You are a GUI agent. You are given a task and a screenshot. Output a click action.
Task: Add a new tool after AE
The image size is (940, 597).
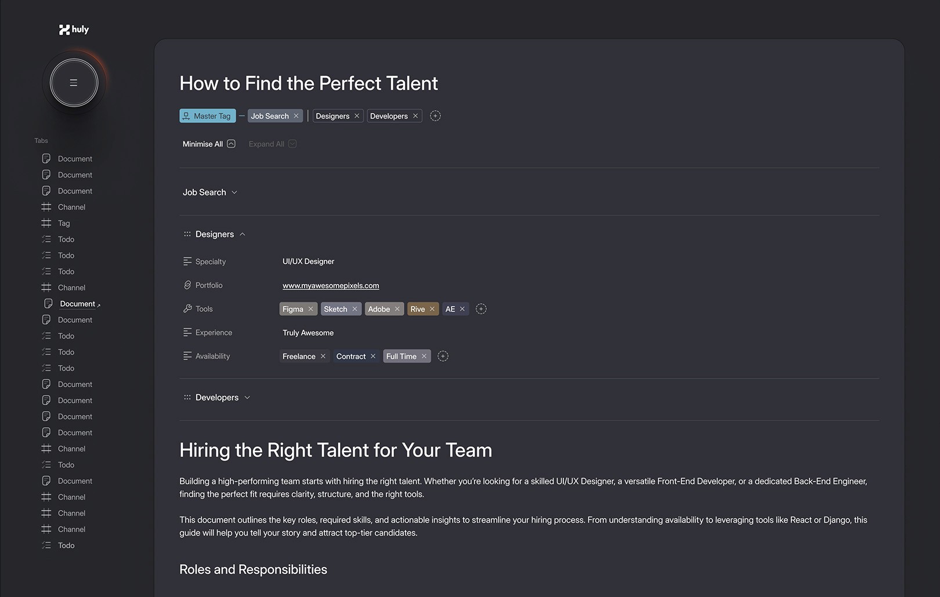[x=481, y=309]
